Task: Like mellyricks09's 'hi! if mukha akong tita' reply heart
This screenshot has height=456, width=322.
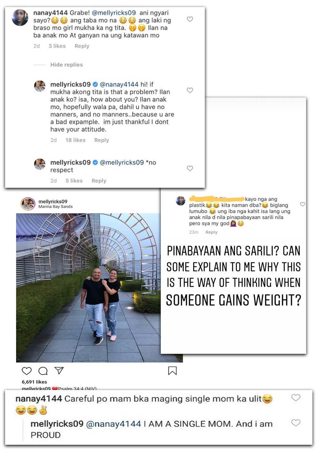Action: click(190, 90)
